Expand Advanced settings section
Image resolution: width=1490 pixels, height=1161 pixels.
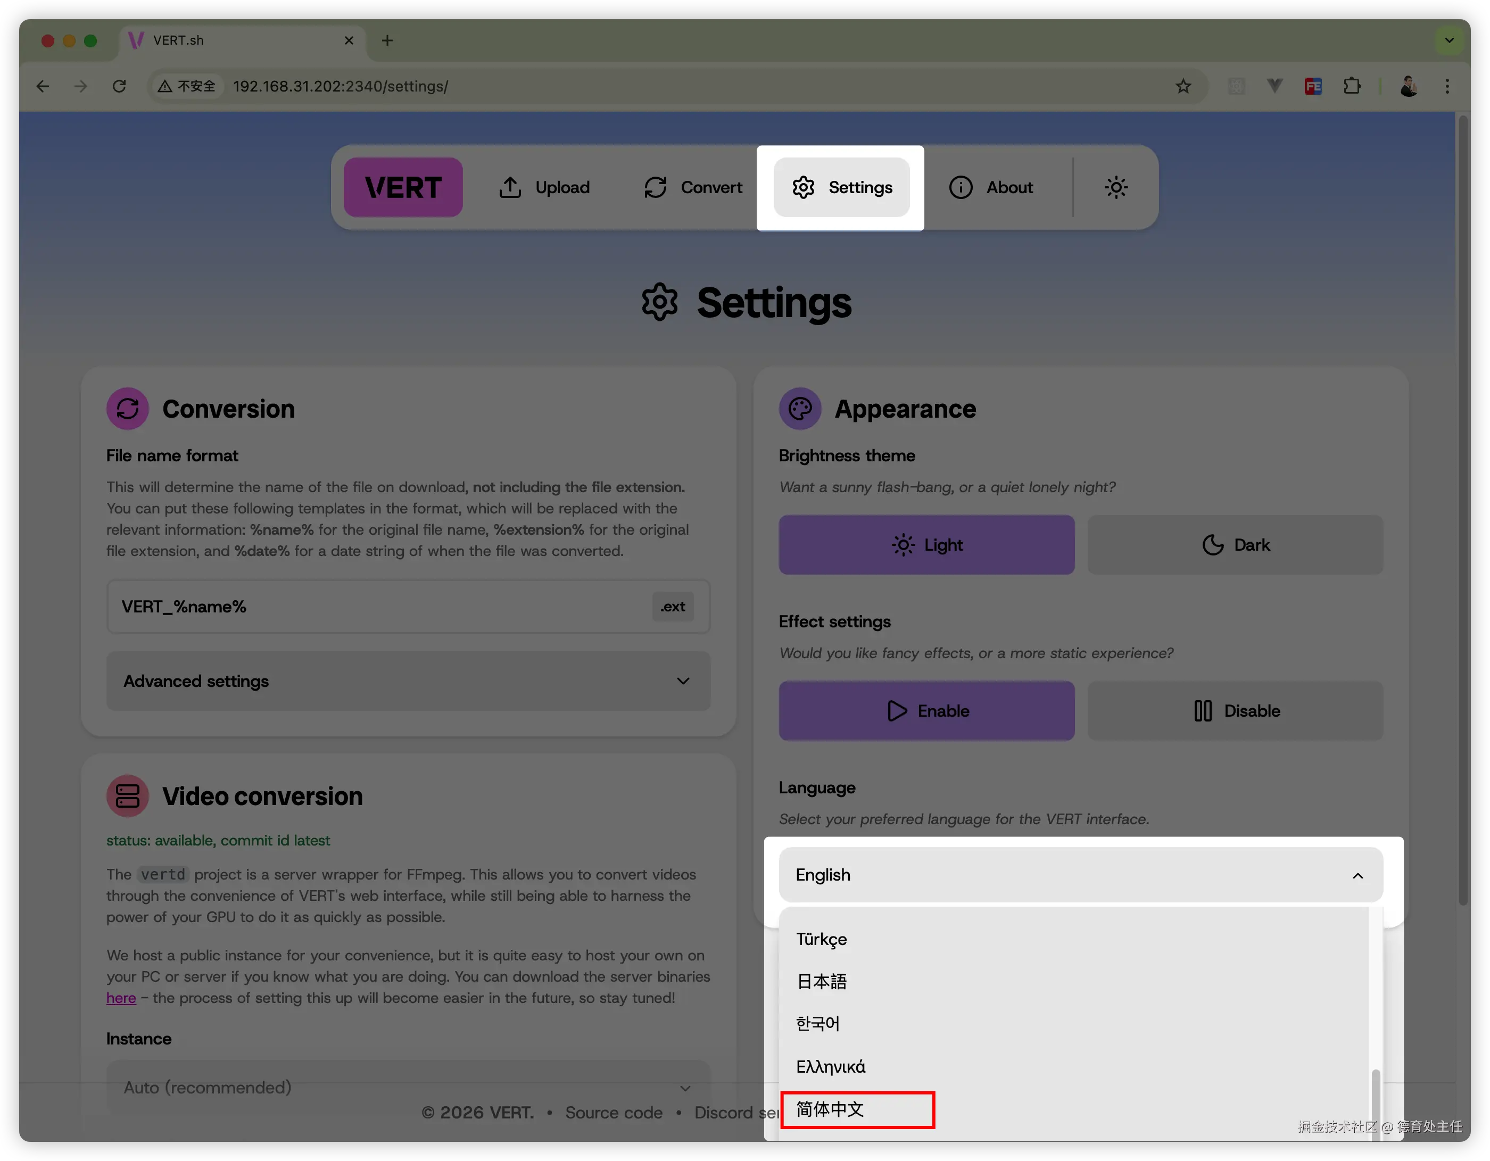pyautogui.click(x=408, y=682)
